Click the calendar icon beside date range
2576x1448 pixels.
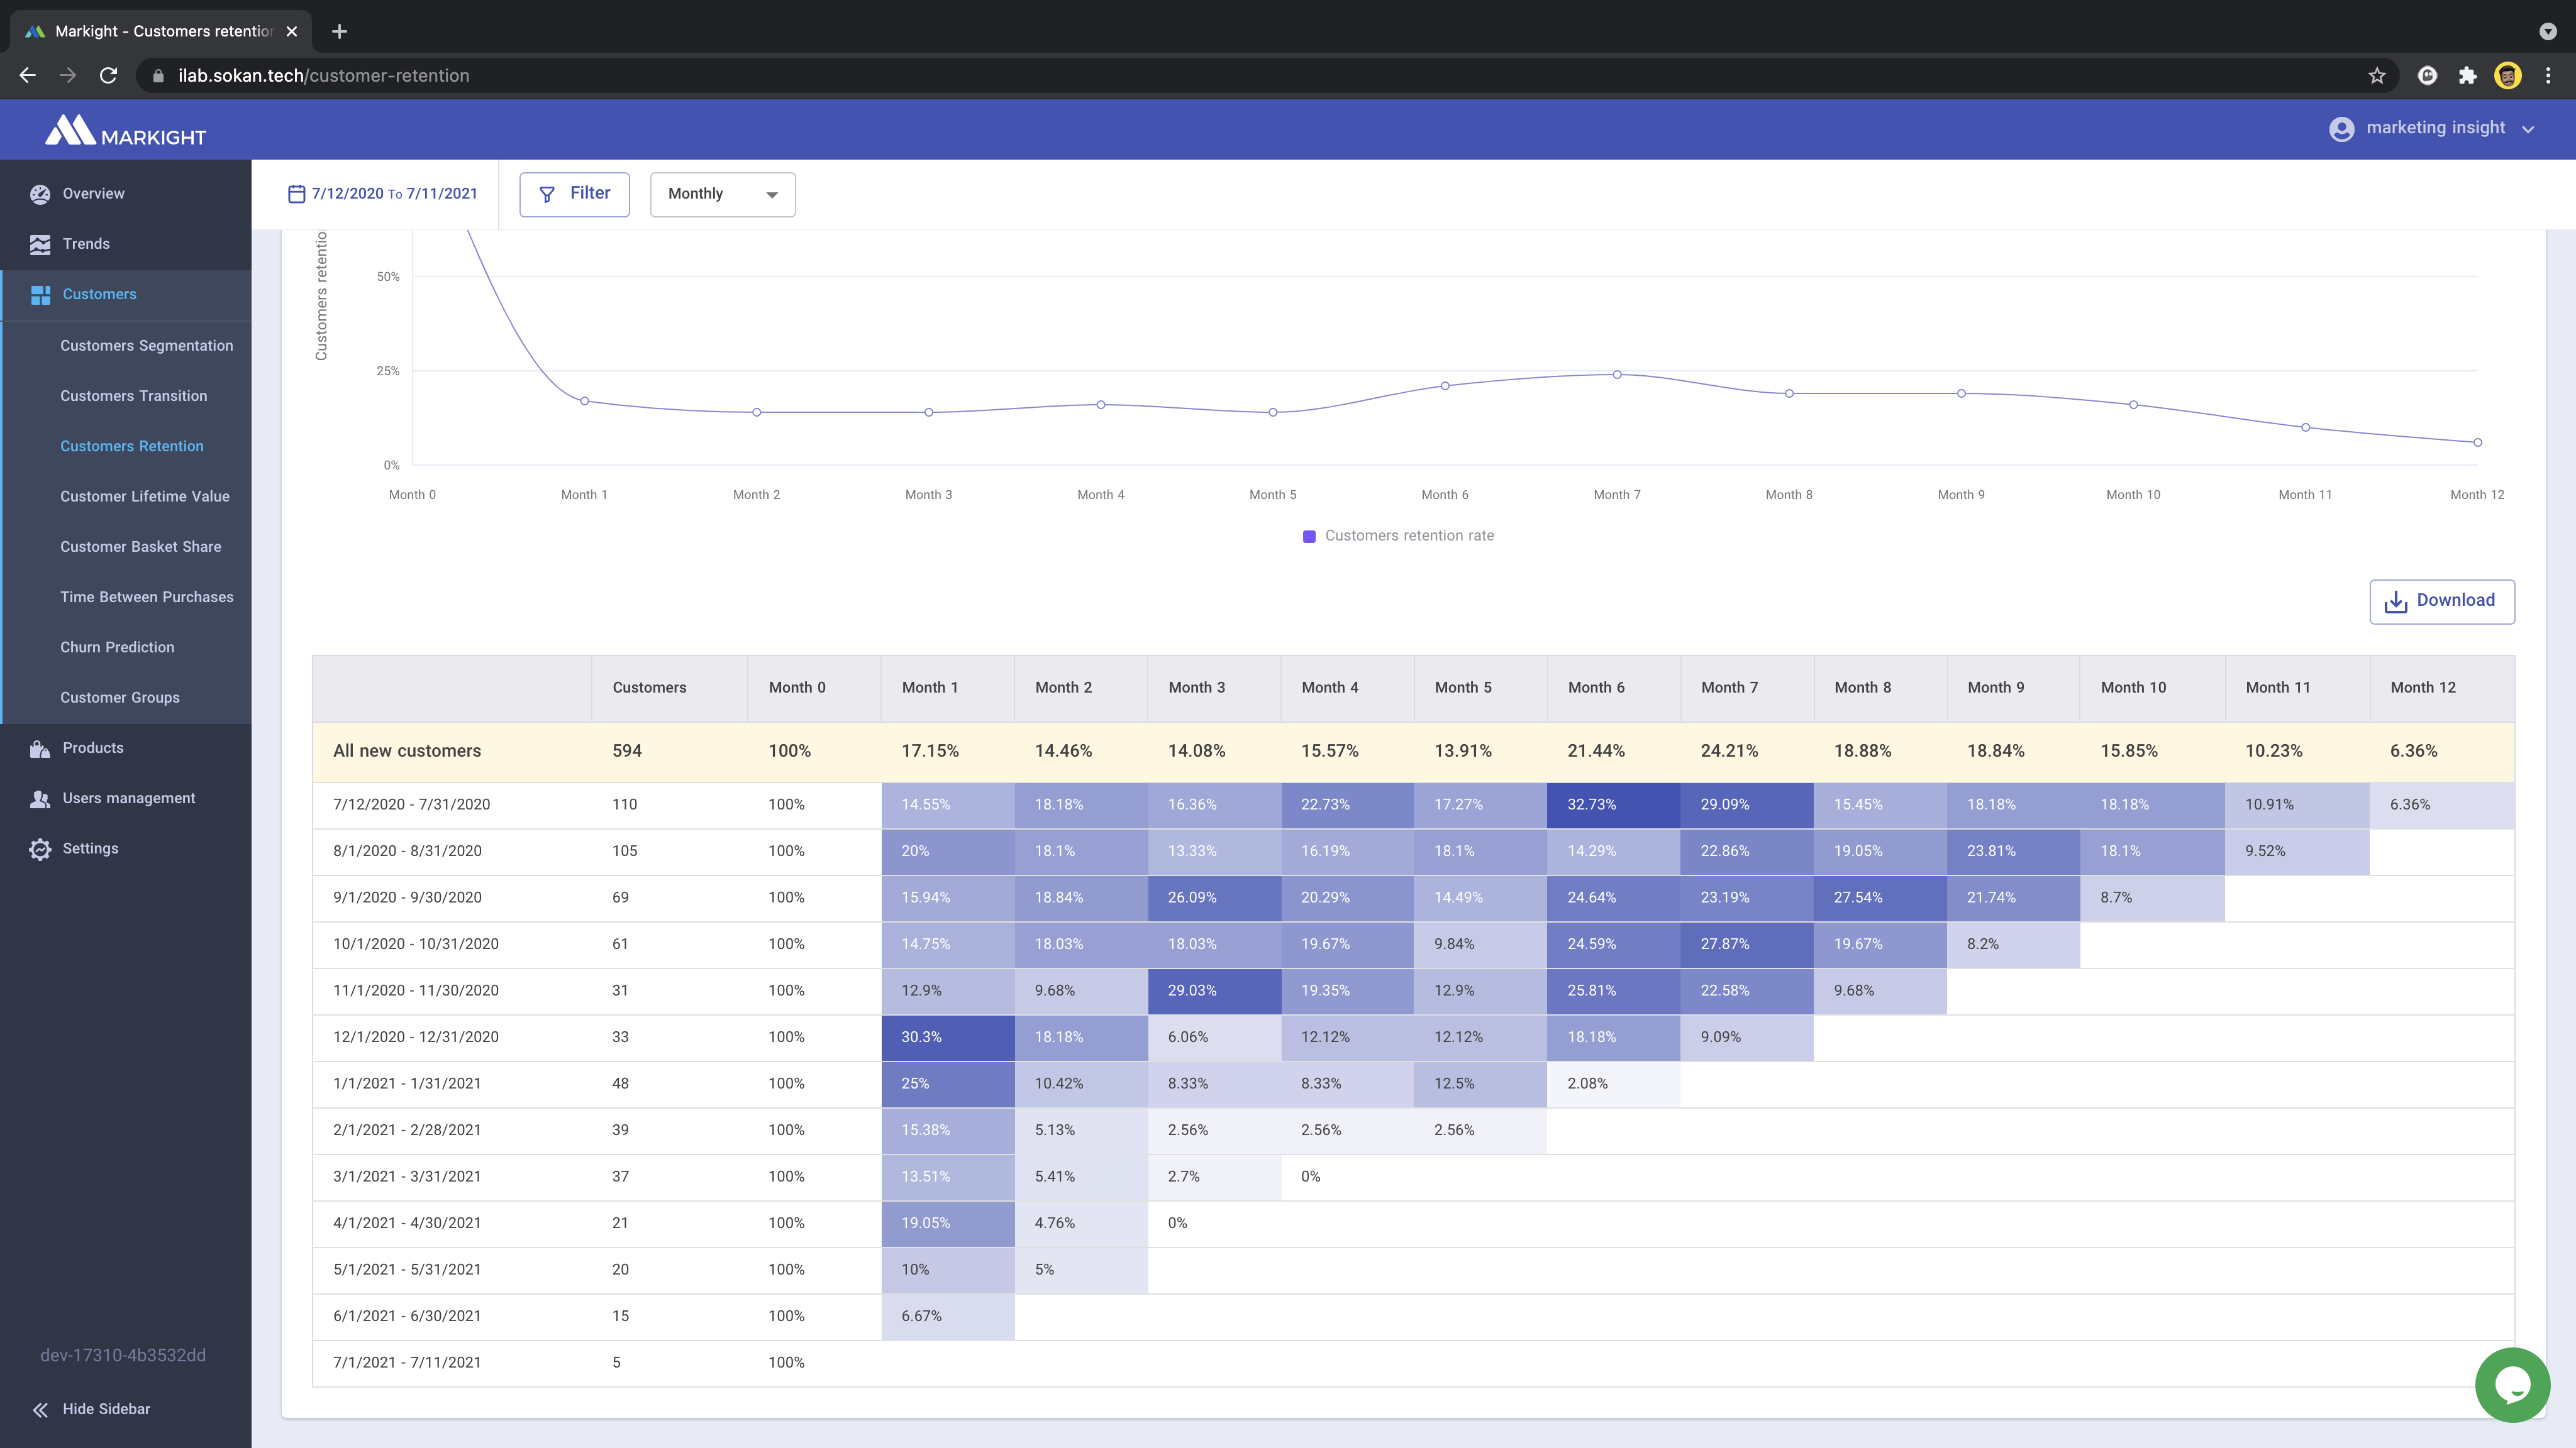[x=296, y=194]
